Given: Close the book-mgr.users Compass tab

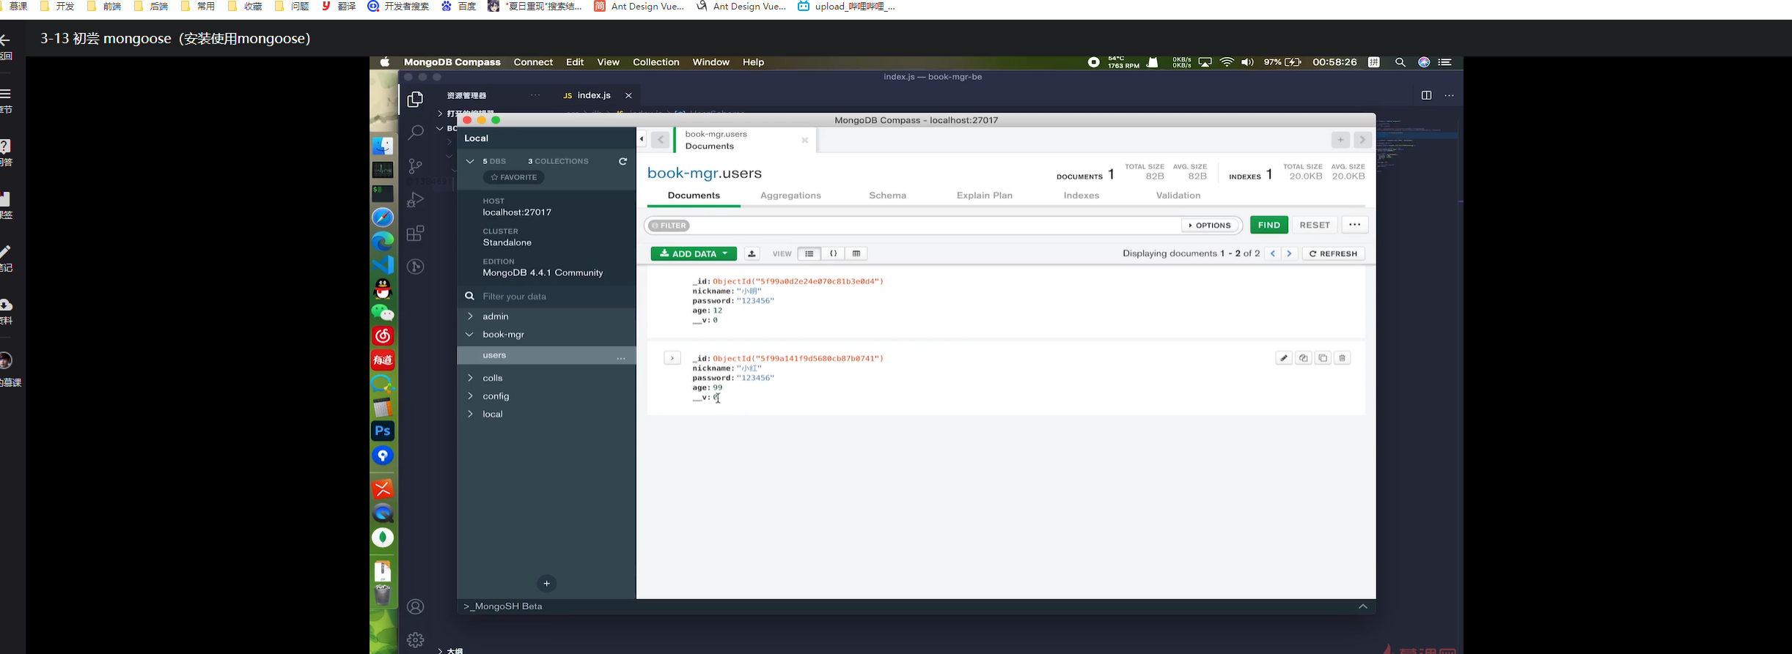Looking at the screenshot, I should (x=805, y=140).
